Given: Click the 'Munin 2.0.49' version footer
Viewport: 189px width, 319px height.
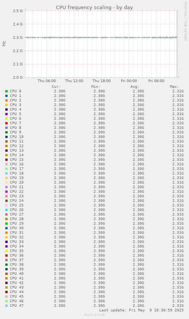Looking at the screenshot, I should pos(94,315).
